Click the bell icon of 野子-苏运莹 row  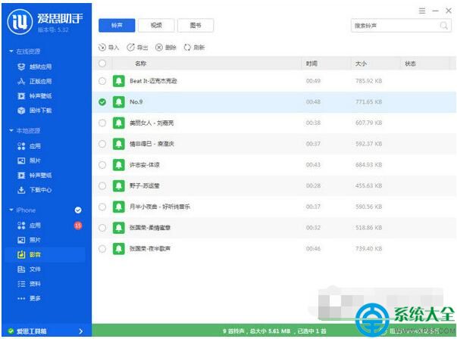tap(119, 185)
